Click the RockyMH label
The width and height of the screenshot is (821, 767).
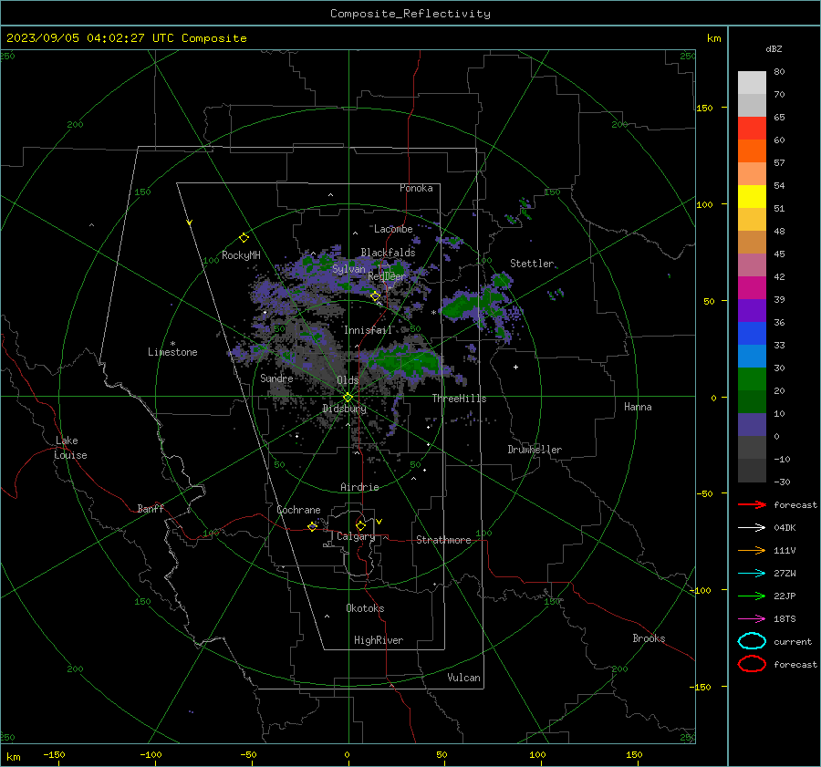pos(241,255)
